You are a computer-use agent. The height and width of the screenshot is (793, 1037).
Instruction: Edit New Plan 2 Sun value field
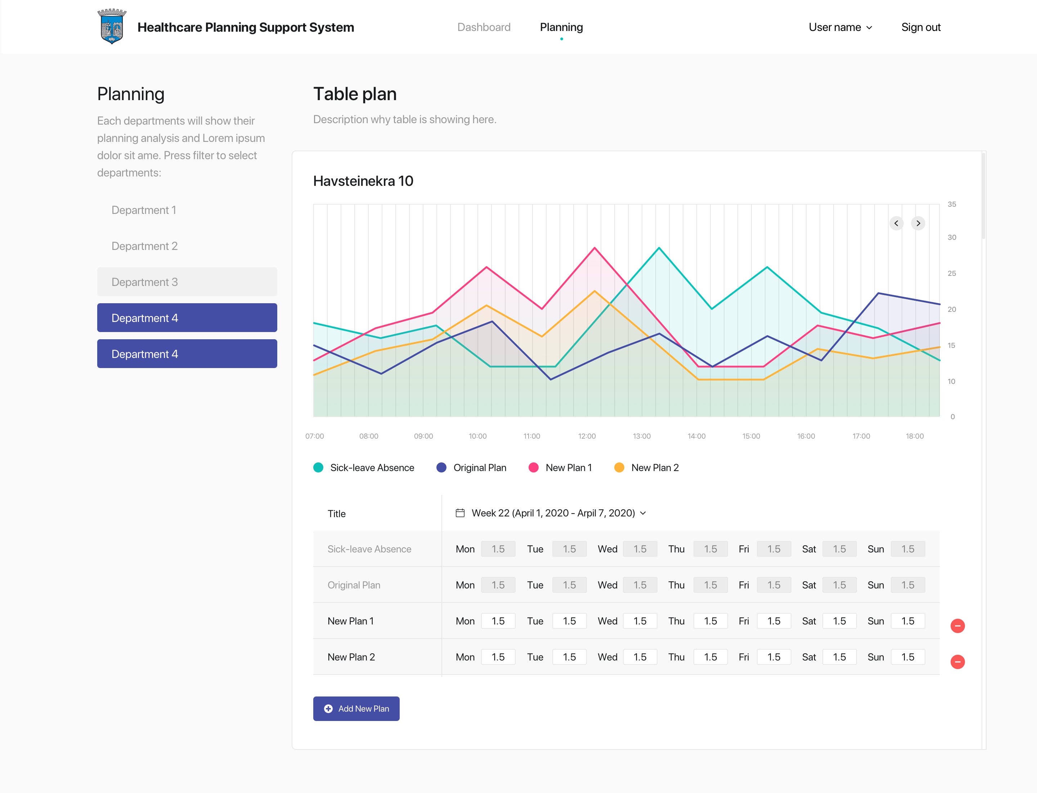(908, 657)
